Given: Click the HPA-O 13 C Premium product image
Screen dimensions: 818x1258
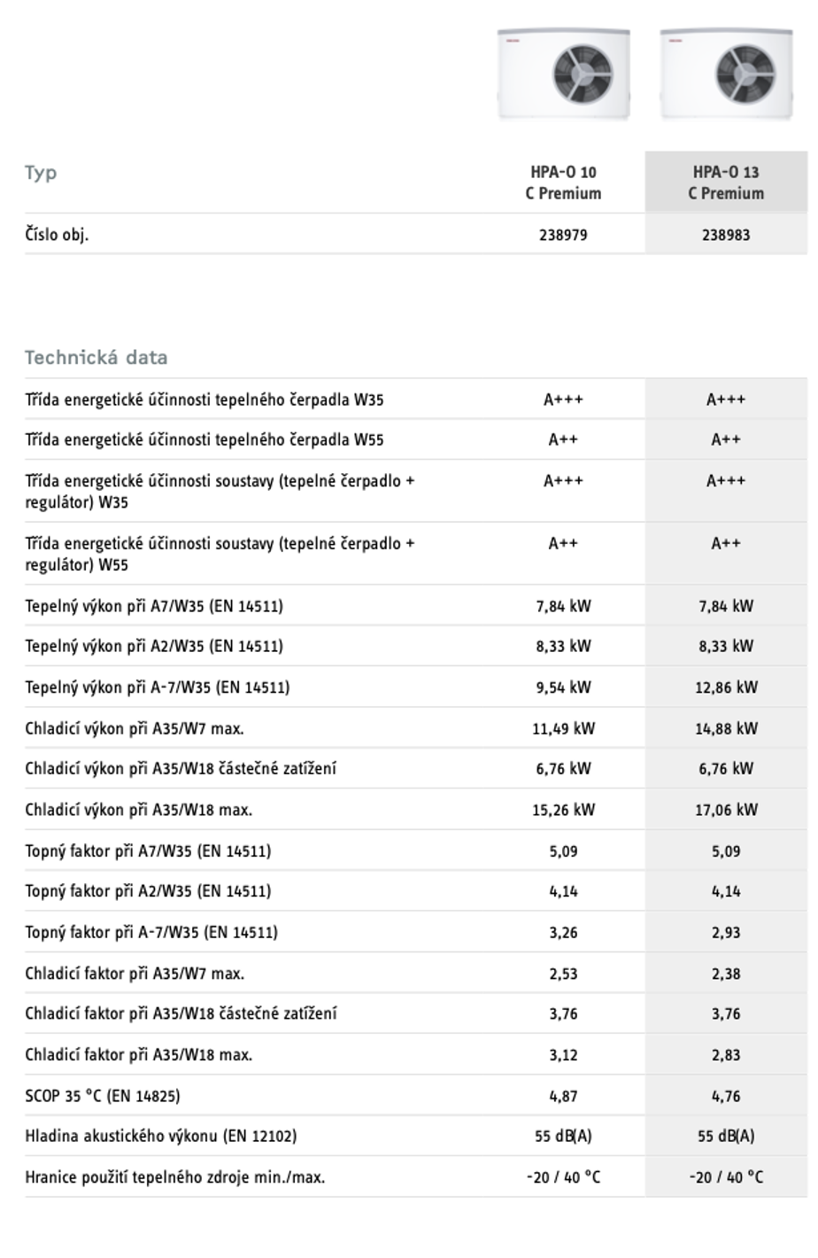Looking at the screenshot, I should click(x=726, y=74).
